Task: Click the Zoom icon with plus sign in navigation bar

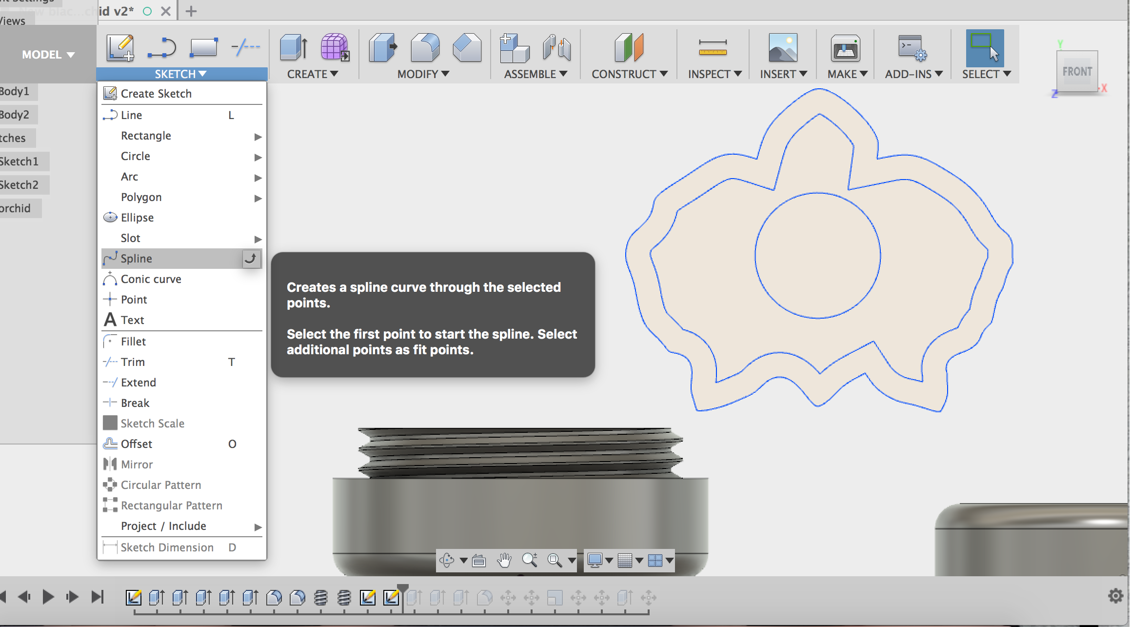Action: pos(530,560)
